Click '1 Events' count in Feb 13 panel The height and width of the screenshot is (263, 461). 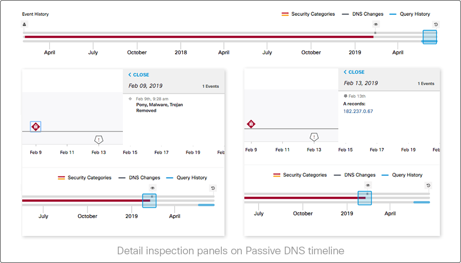tap(426, 83)
